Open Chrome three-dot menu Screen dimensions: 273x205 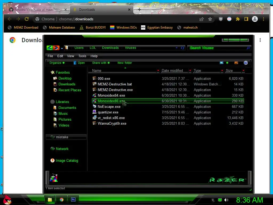(263, 19)
